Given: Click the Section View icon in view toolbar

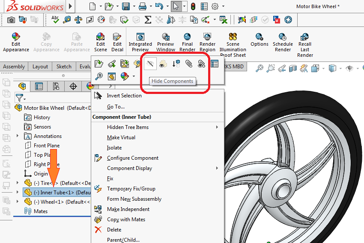Looking at the screenshot, I should pyautogui.click(x=293, y=68).
